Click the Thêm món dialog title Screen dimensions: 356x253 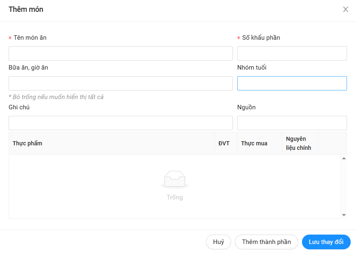(26, 9)
